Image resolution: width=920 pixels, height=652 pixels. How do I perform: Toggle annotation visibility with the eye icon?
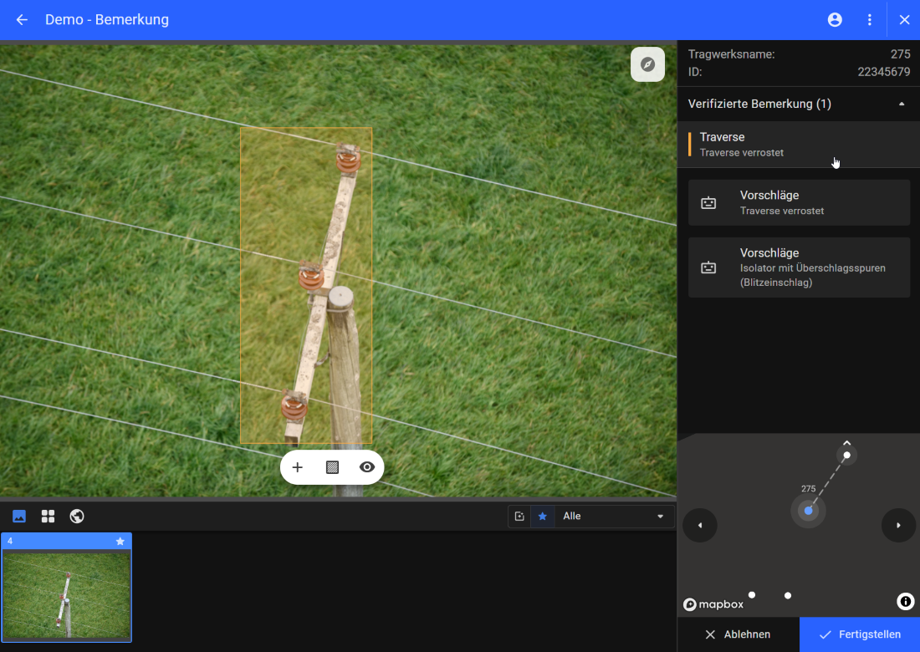[366, 467]
